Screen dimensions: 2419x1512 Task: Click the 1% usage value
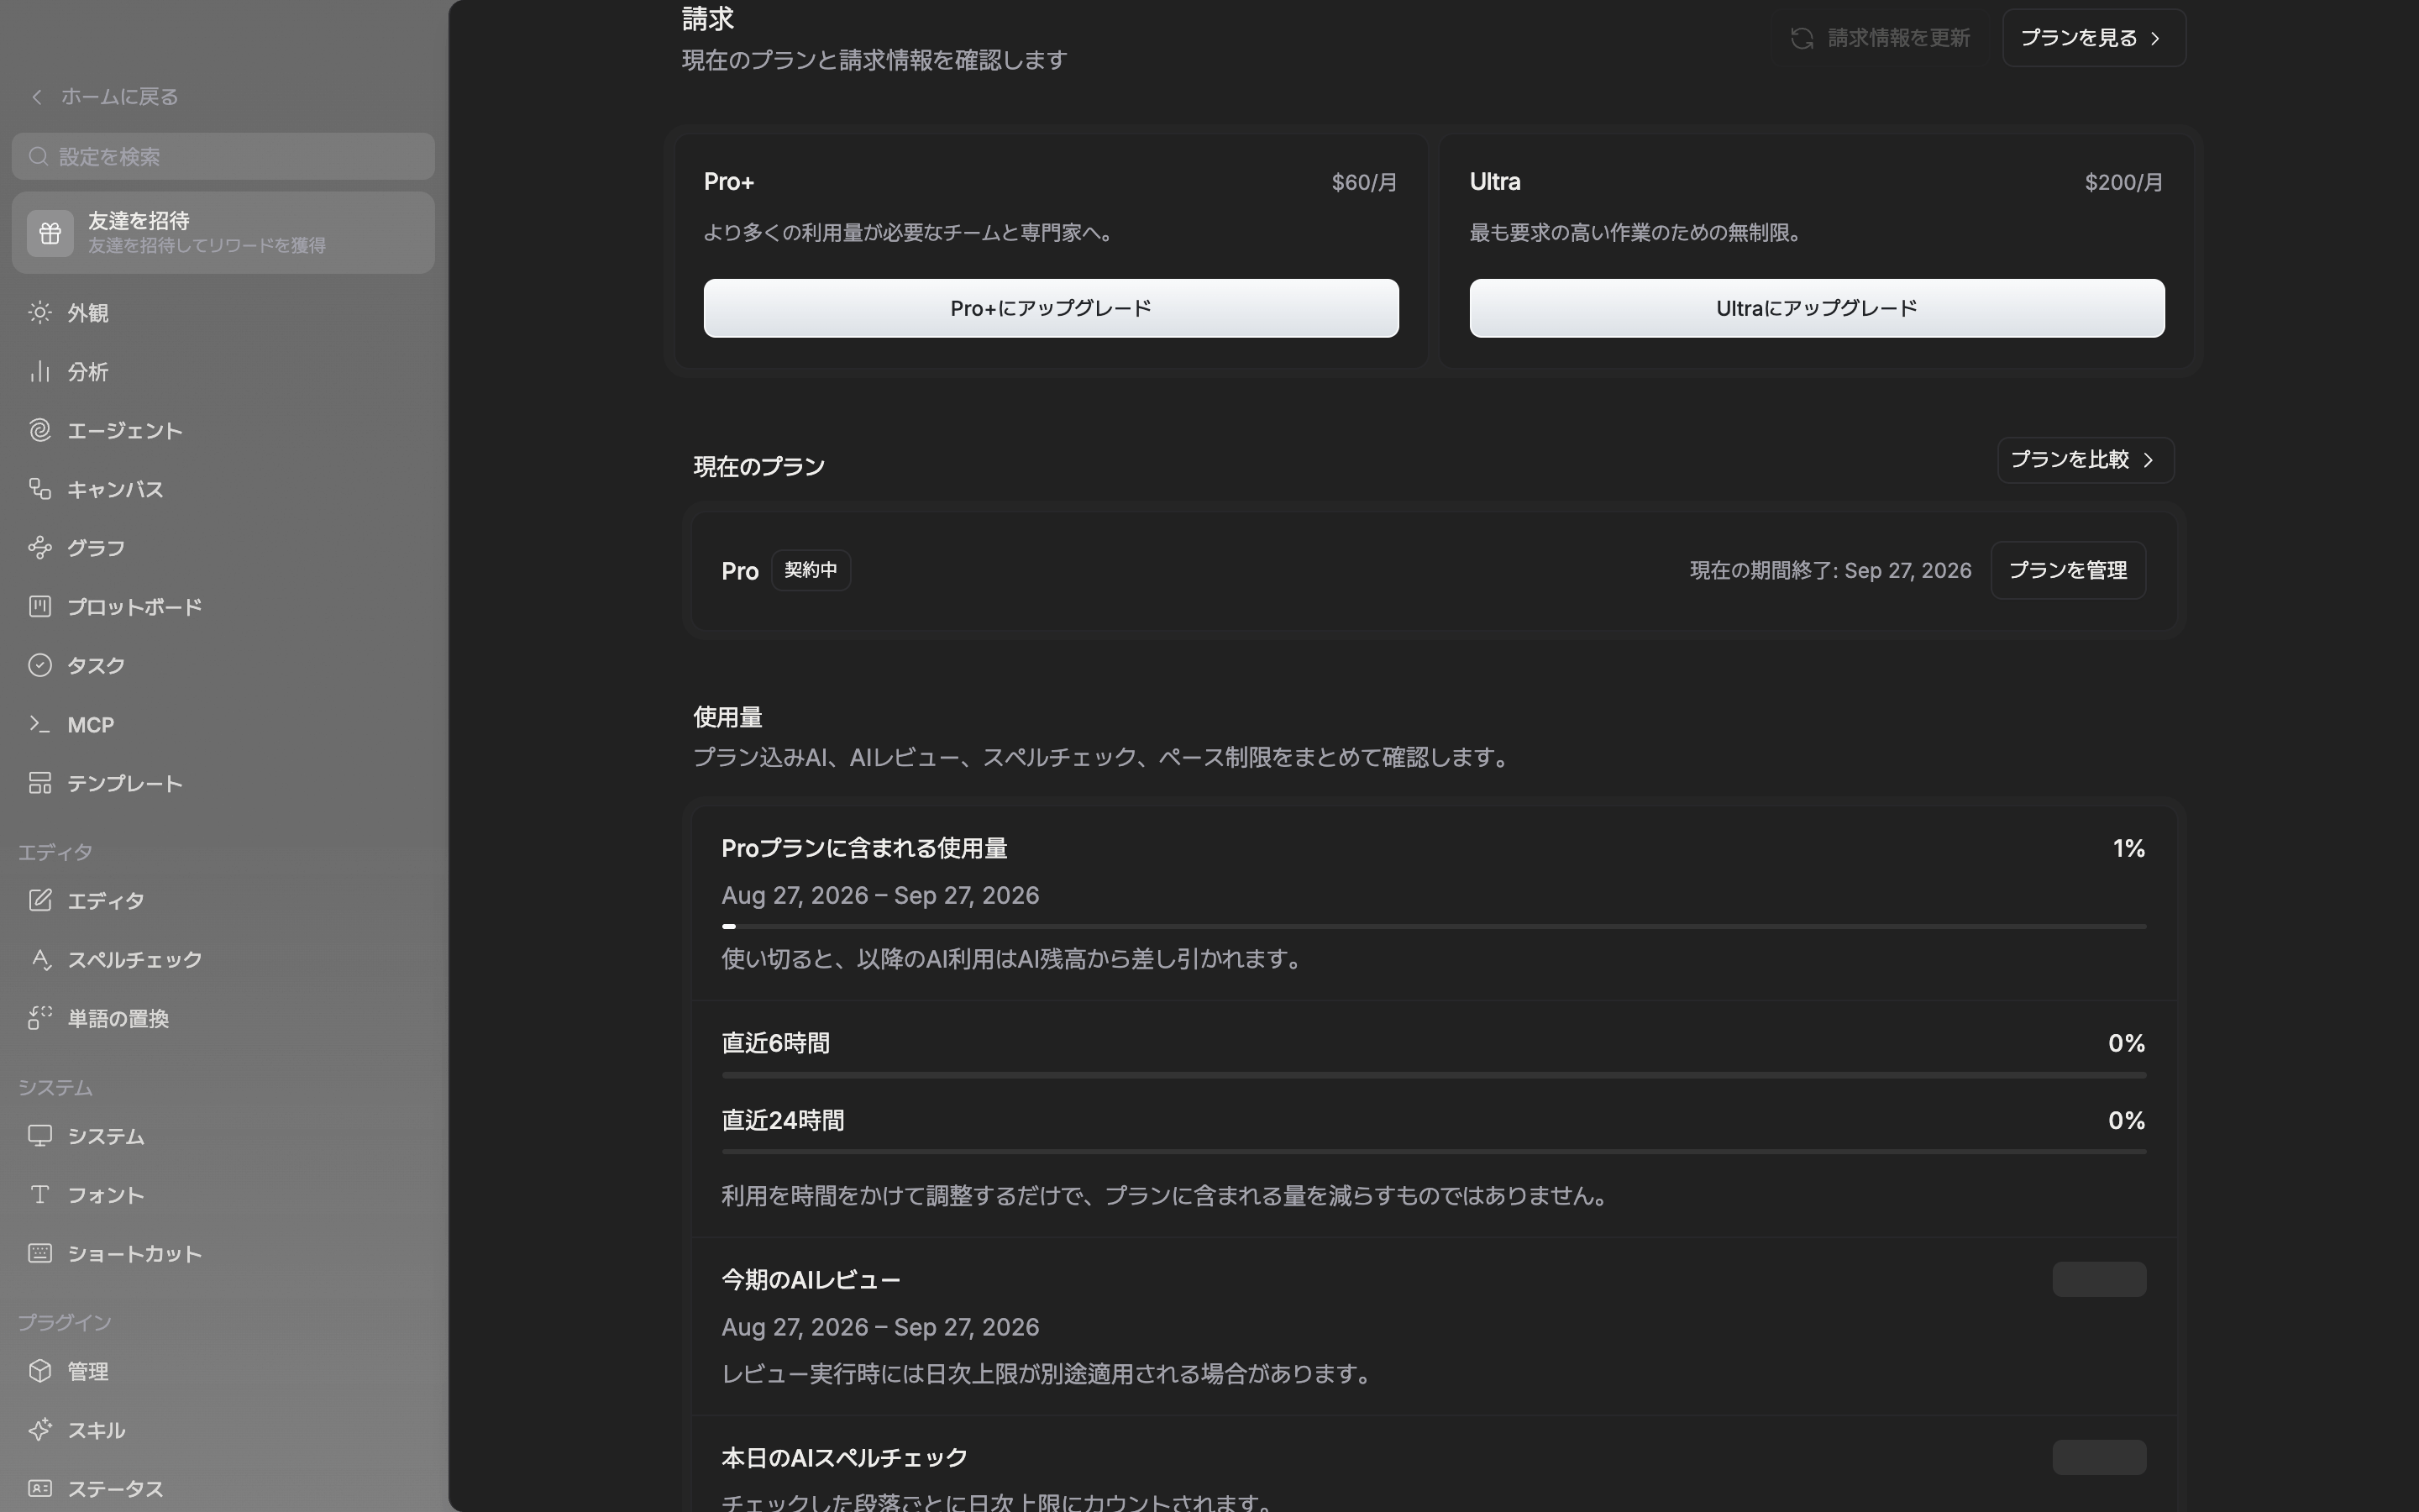click(x=2128, y=848)
